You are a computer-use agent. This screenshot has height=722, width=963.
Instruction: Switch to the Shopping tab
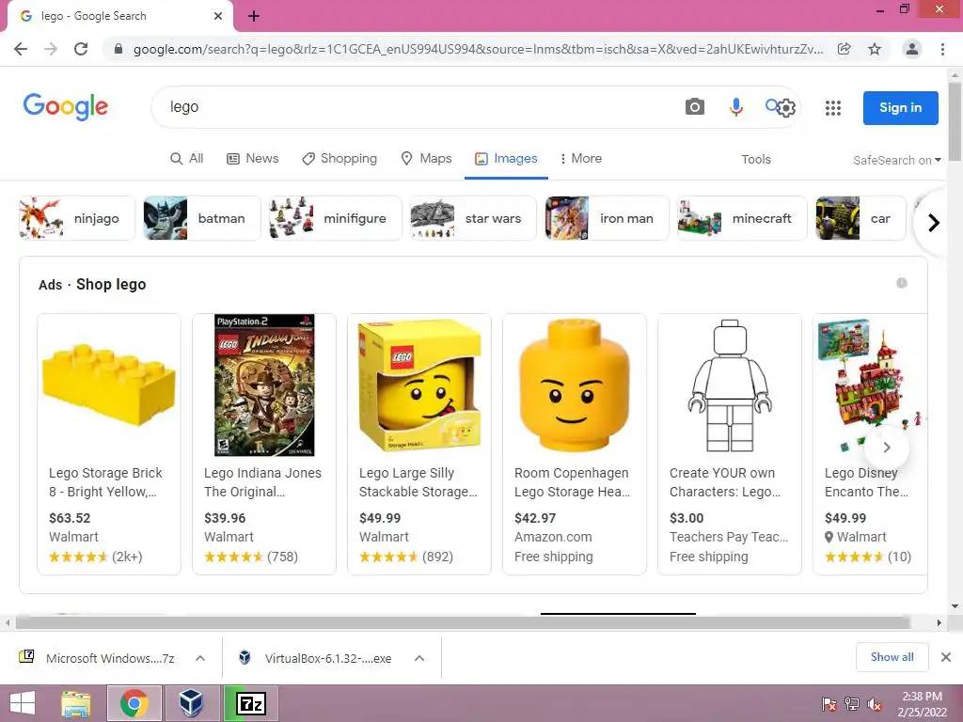tap(339, 158)
